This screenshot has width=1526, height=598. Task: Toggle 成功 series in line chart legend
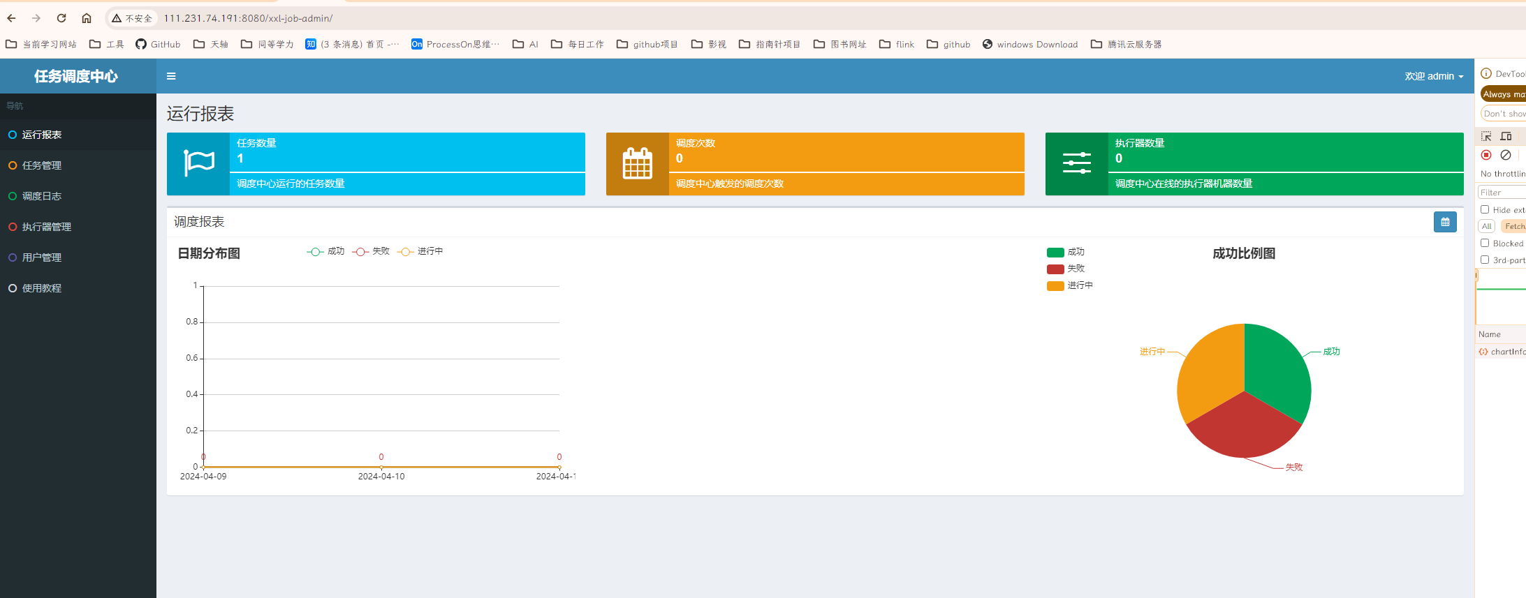[x=325, y=251]
